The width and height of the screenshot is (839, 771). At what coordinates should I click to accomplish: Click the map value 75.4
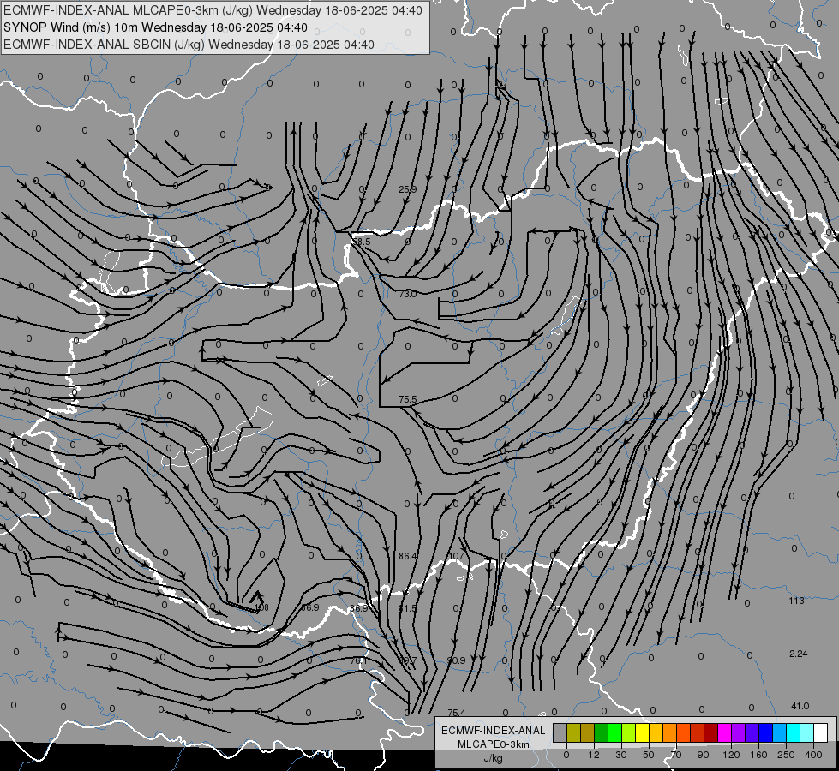[457, 713]
